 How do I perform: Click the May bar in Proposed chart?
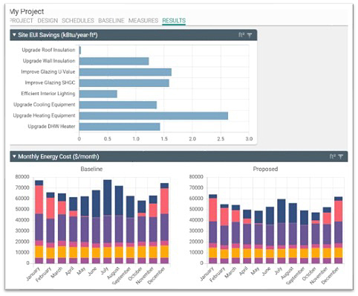(x=258, y=237)
